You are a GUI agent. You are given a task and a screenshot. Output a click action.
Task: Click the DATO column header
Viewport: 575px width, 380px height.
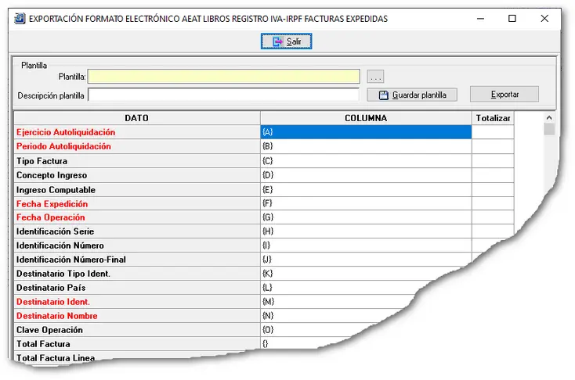(x=136, y=118)
